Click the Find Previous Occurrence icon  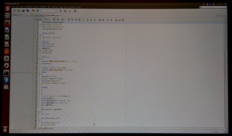(x=72, y=20)
